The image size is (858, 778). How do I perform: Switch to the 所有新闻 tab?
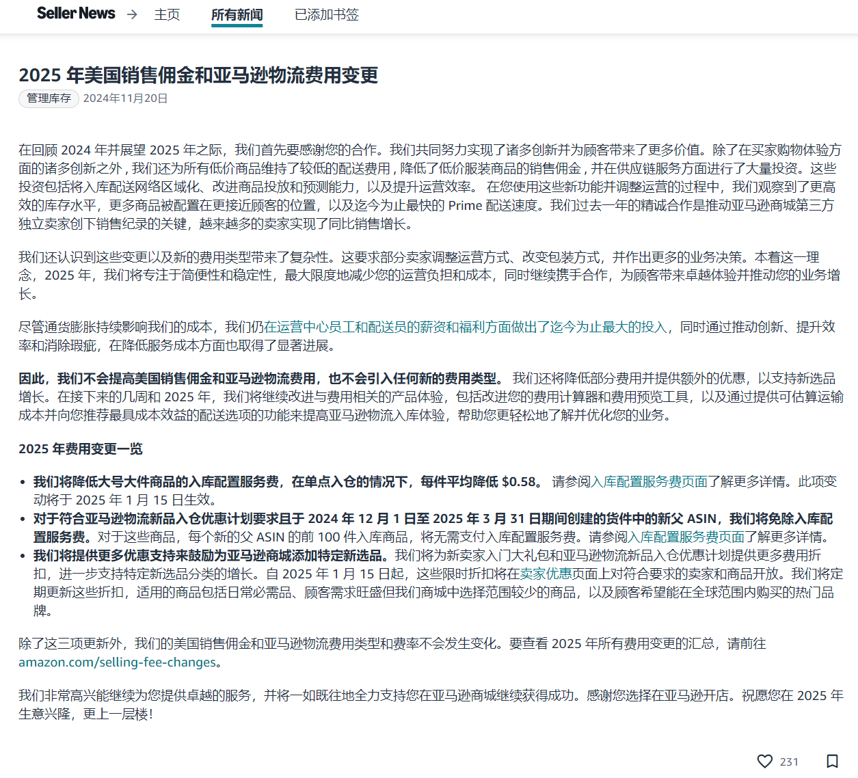coord(237,14)
